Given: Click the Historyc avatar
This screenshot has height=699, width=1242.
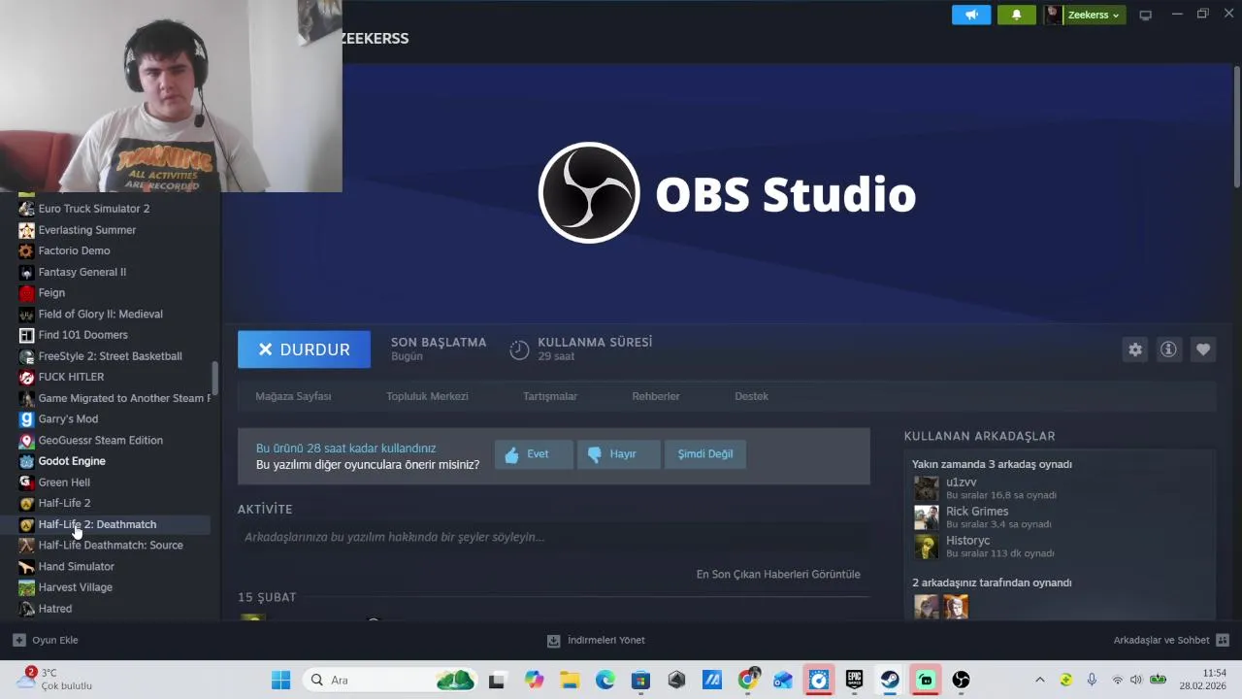Looking at the screenshot, I should (x=927, y=547).
